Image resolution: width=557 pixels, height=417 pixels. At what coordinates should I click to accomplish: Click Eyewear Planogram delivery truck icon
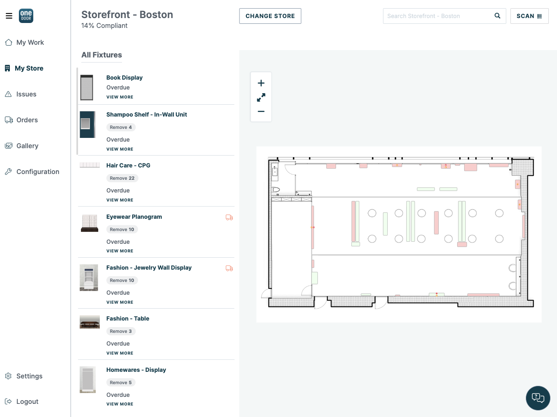(229, 218)
